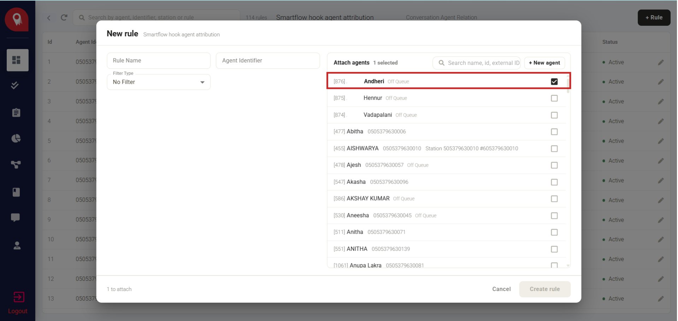Select the Anitha 0505379630071 checkbox
This screenshot has height=321, width=678.
pyautogui.click(x=554, y=232)
